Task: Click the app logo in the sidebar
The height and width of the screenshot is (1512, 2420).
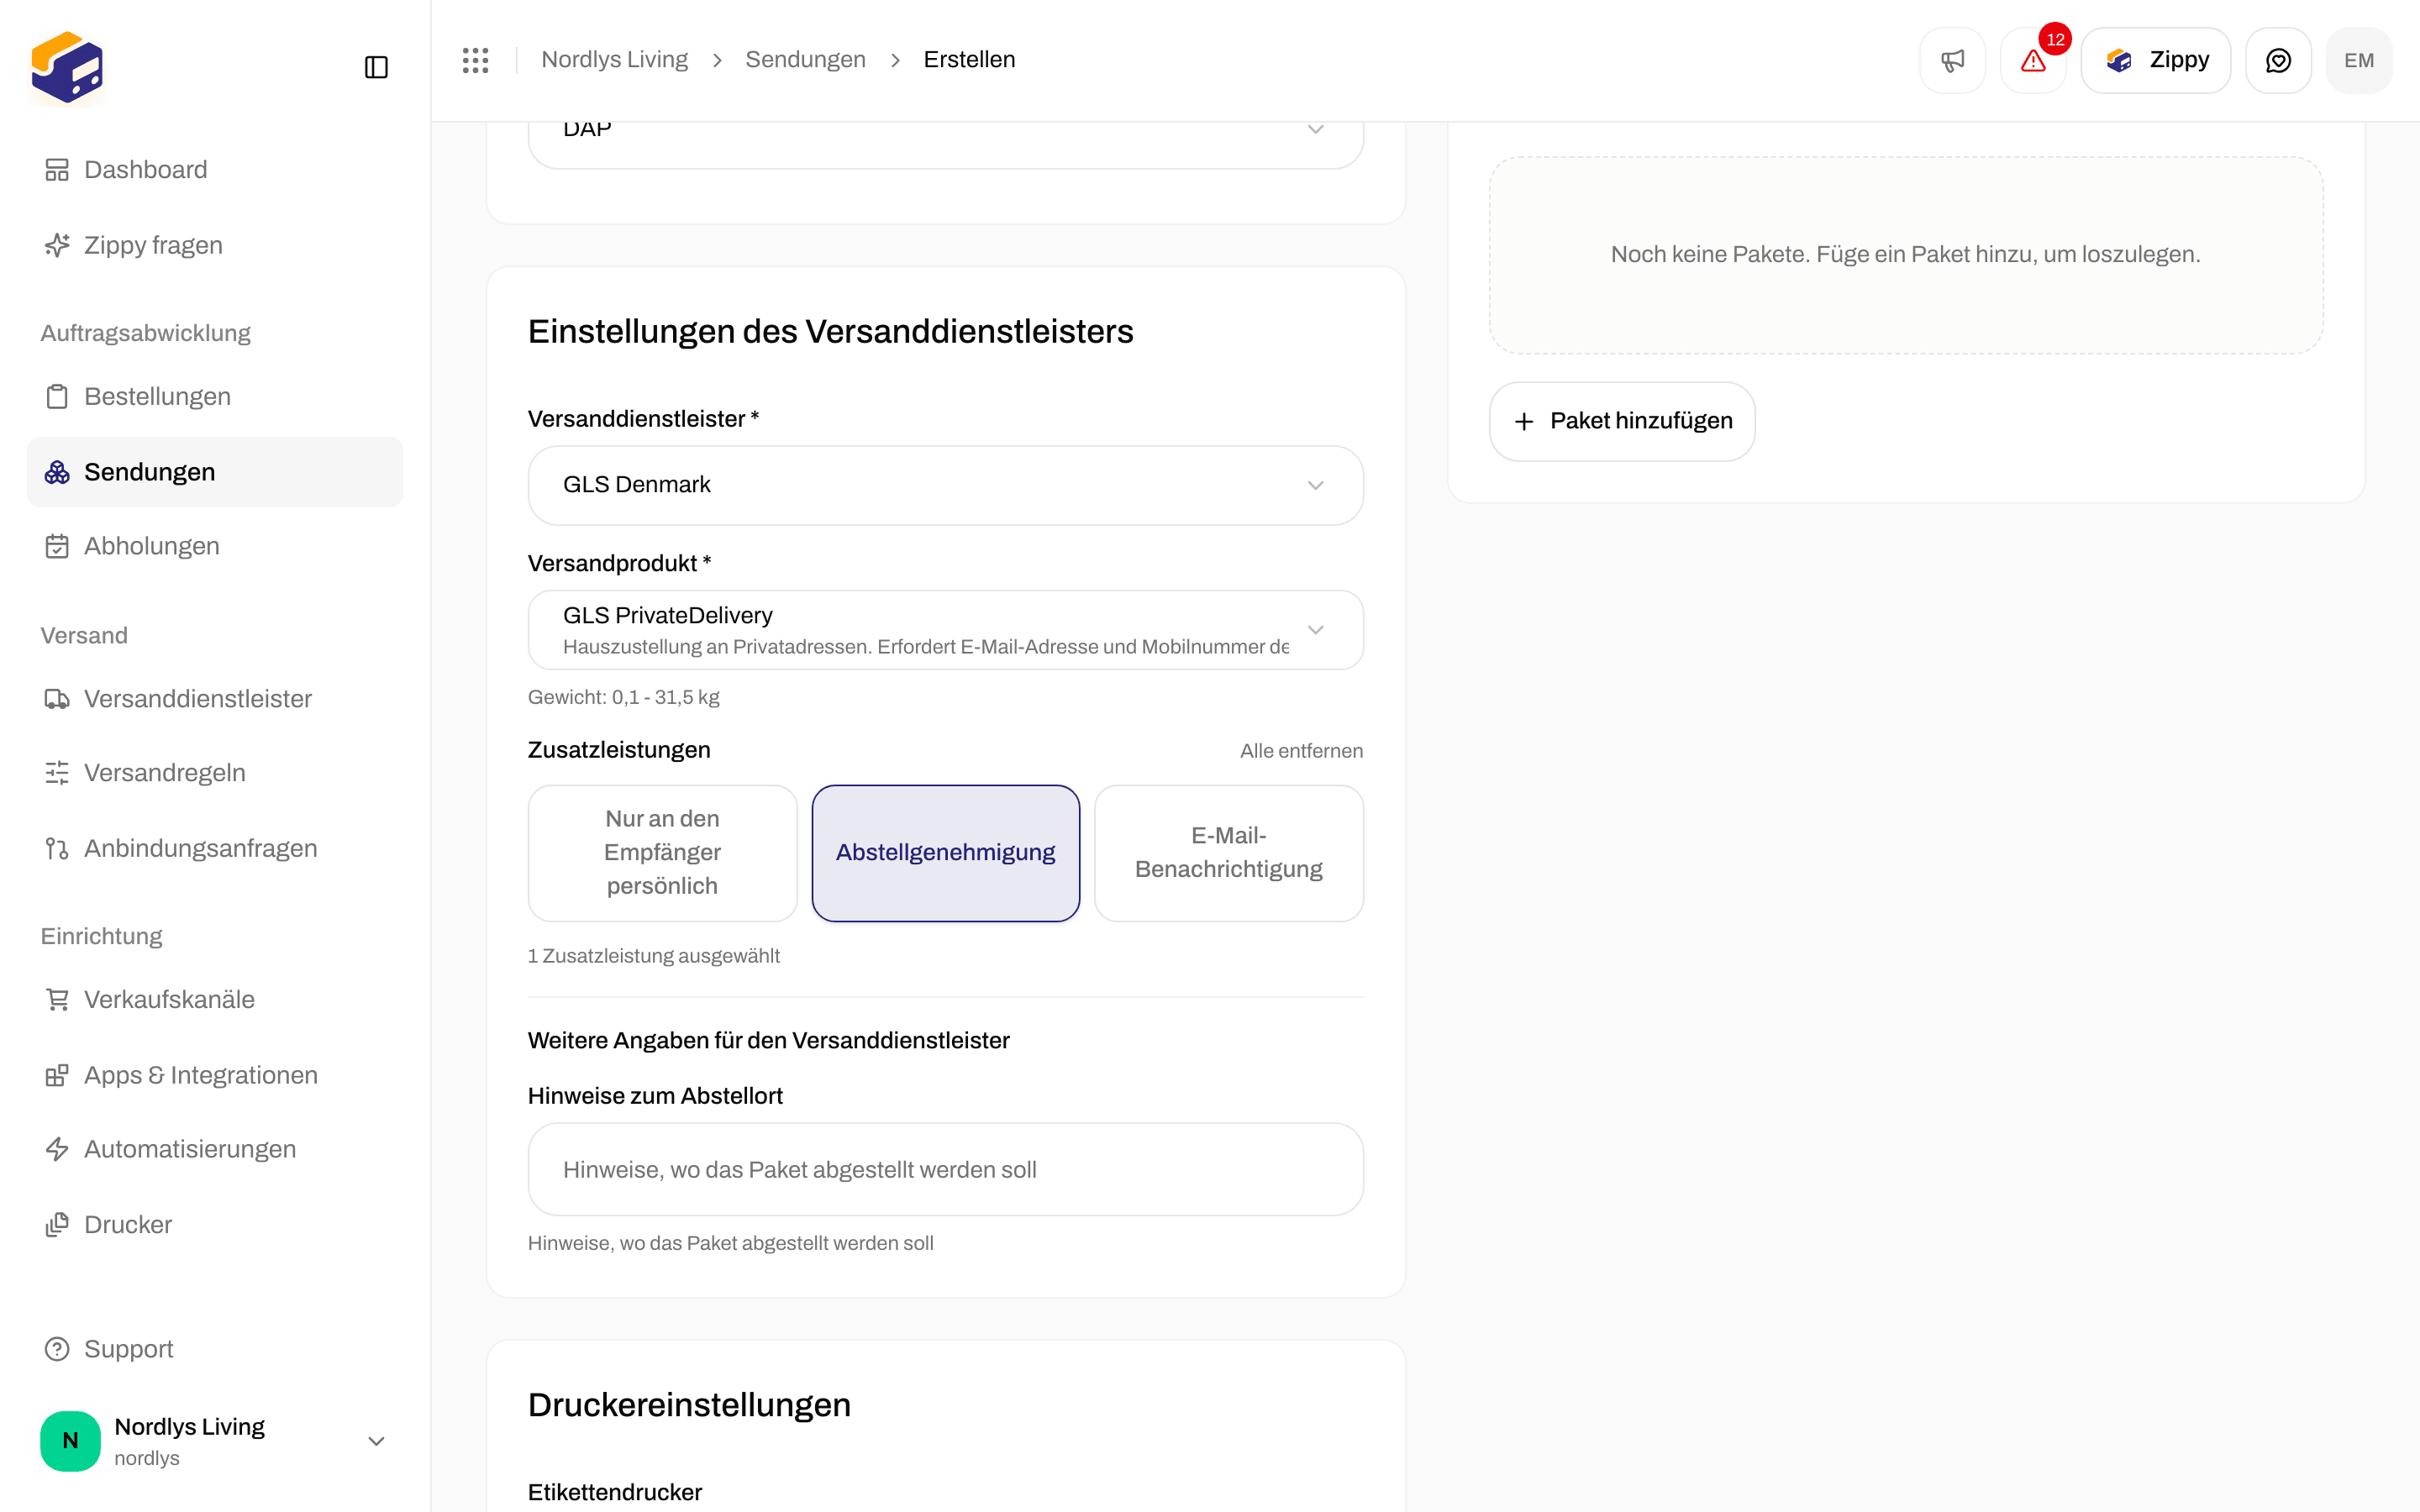Action: (x=67, y=67)
